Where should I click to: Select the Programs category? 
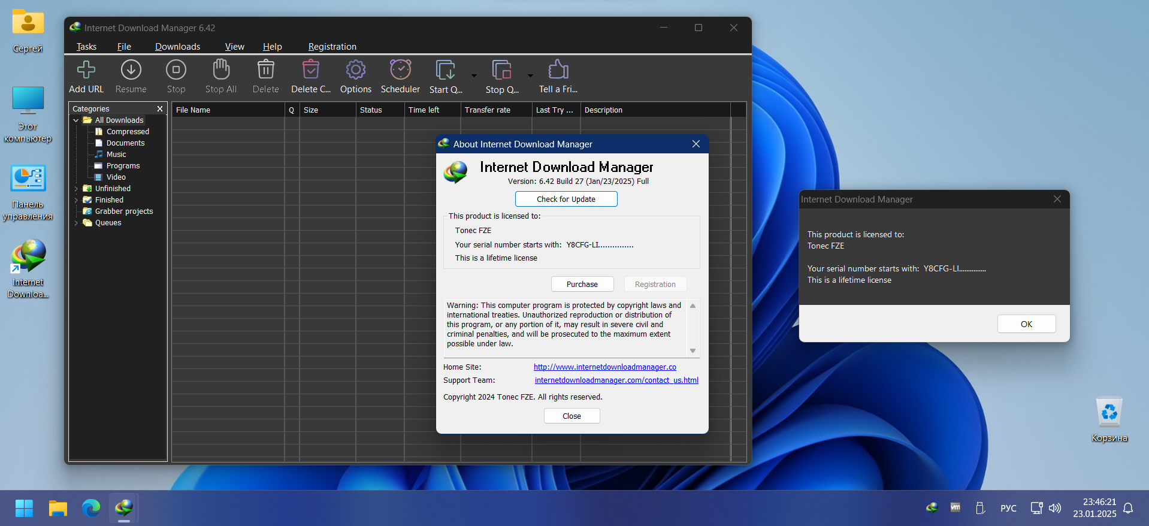[x=117, y=166]
